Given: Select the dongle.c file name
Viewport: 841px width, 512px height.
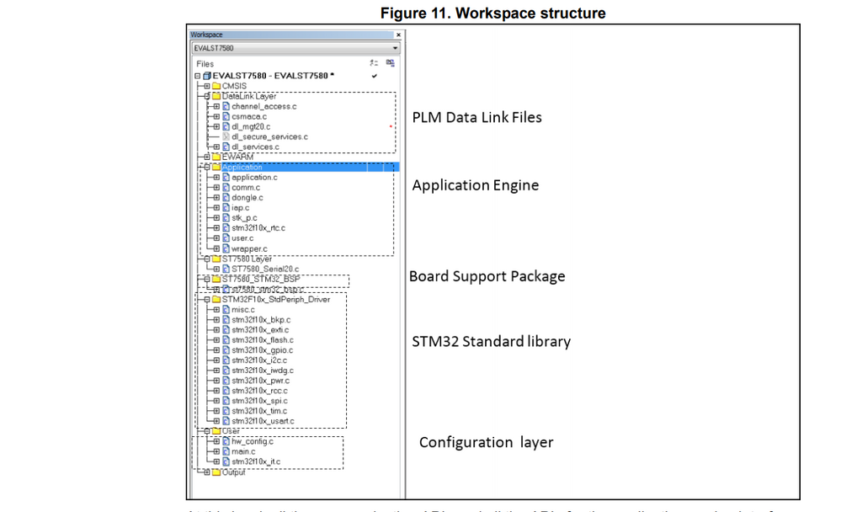Looking at the screenshot, I should pos(248,198).
